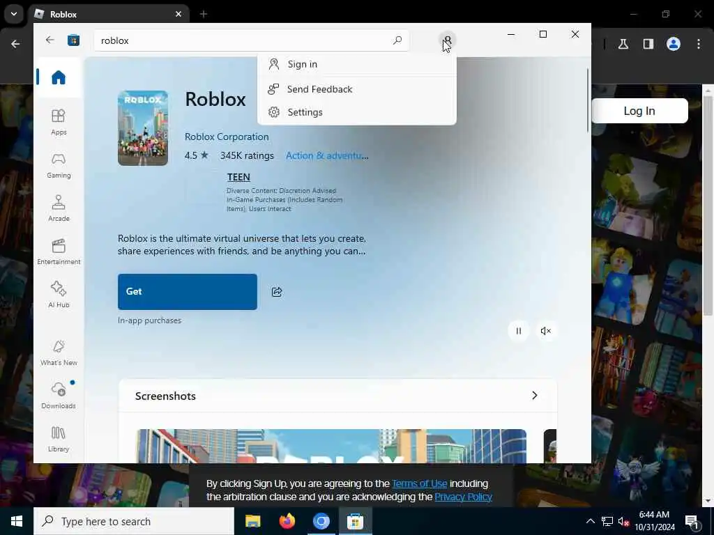The image size is (714, 535).
Task: Close the Roblox tab in Chrome
Action: point(178,14)
